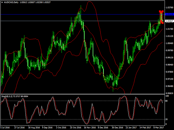Click the 1.03760 price scale value
Viewport: 174px width, 130px height.
(x=169, y=7)
